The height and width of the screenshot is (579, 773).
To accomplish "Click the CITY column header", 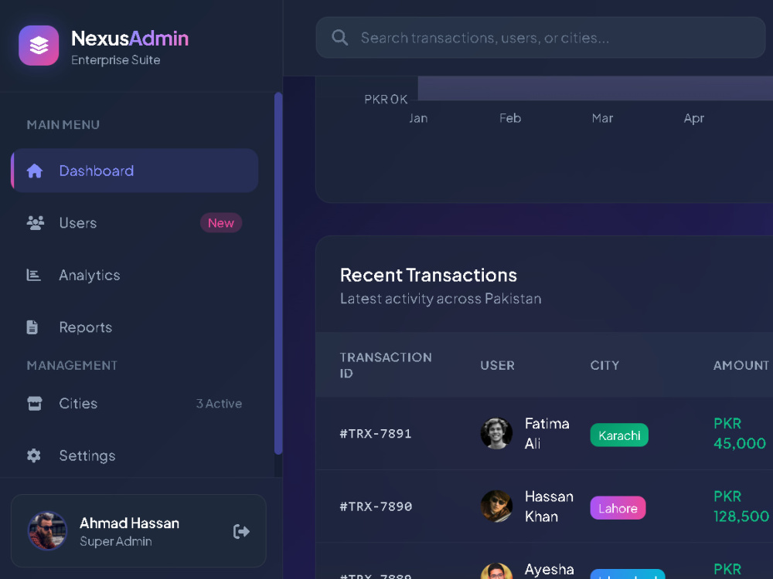I will (x=604, y=365).
